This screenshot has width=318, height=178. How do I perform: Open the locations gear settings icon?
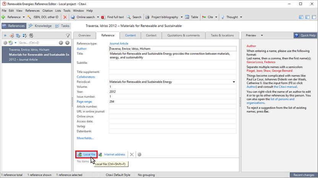click(140, 154)
